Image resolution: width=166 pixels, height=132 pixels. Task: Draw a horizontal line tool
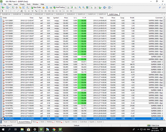click(14, 11)
